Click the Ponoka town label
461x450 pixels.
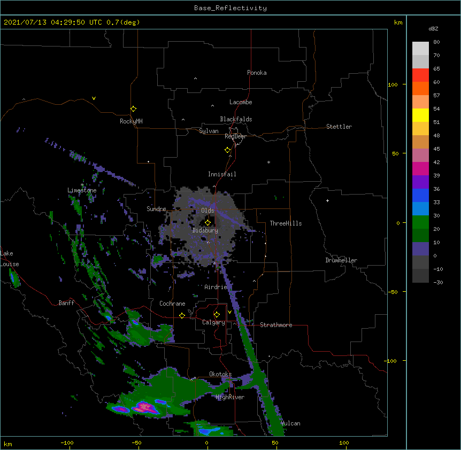coord(257,73)
